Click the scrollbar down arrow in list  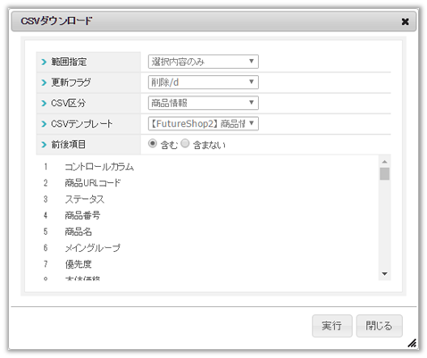pyautogui.click(x=384, y=274)
